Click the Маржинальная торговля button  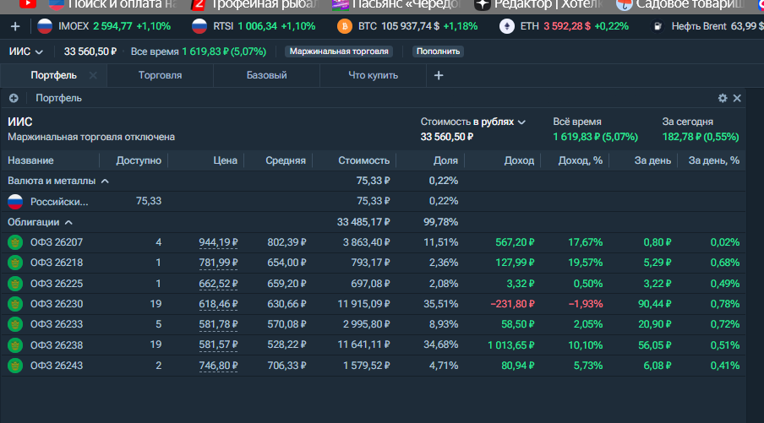tap(339, 52)
